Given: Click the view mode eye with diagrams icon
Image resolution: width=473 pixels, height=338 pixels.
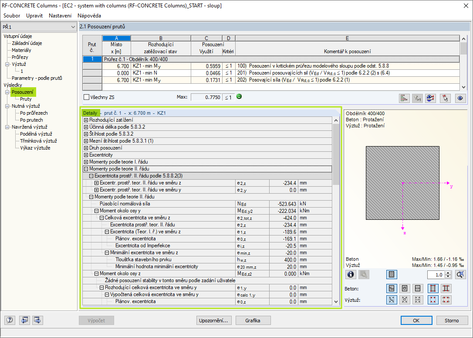Looking at the screenshot, I should [x=430, y=98].
